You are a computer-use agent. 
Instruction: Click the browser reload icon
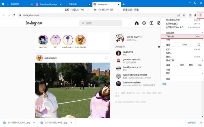(x=14, y=15)
